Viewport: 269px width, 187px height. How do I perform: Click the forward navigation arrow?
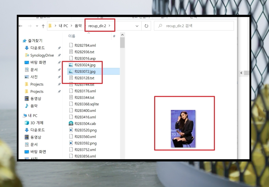[30, 26]
